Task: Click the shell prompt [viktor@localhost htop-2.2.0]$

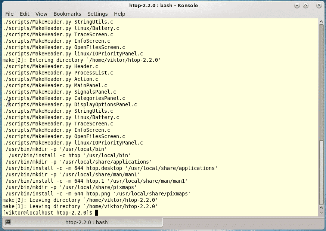Action: tap(47, 213)
